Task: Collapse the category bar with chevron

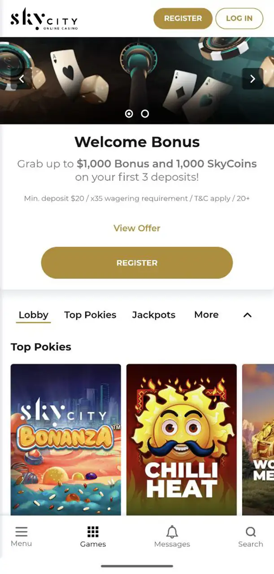Action: [247, 315]
